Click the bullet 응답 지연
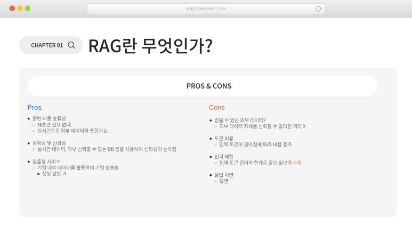This screenshot has width=412, height=232. click(x=224, y=174)
